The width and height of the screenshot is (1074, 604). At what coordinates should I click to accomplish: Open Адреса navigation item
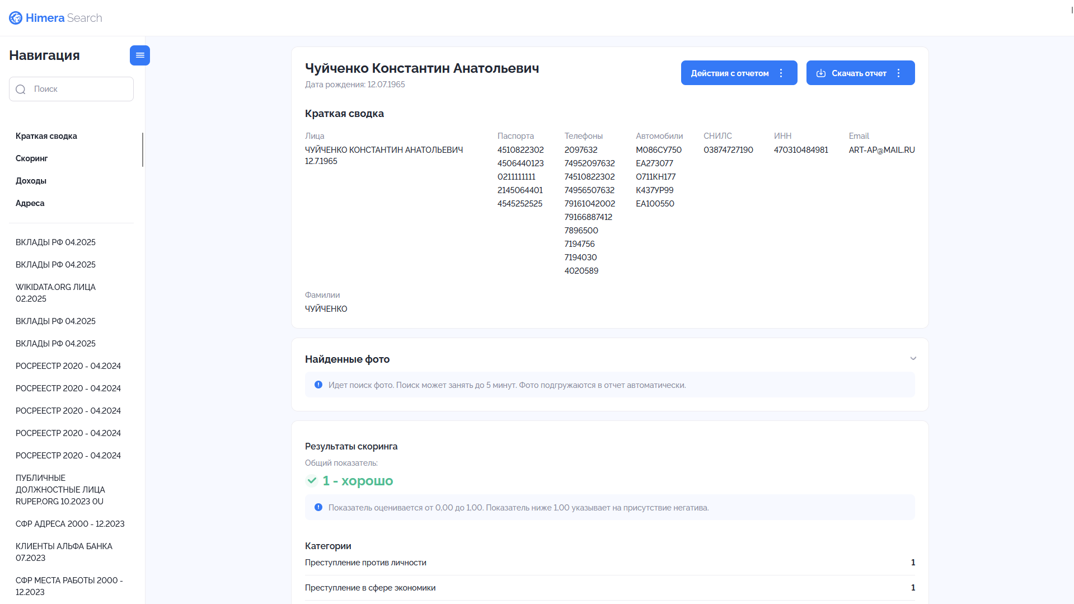point(30,203)
